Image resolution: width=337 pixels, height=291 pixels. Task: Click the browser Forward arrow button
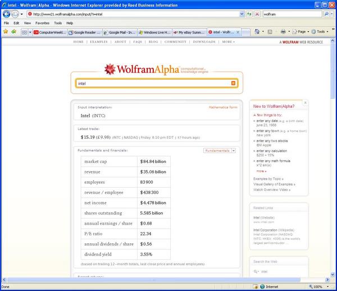coord(15,14)
